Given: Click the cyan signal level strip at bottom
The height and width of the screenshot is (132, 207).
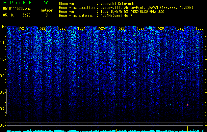Looking at the screenshot, I should pyautogui.click(x=105, y=131).
